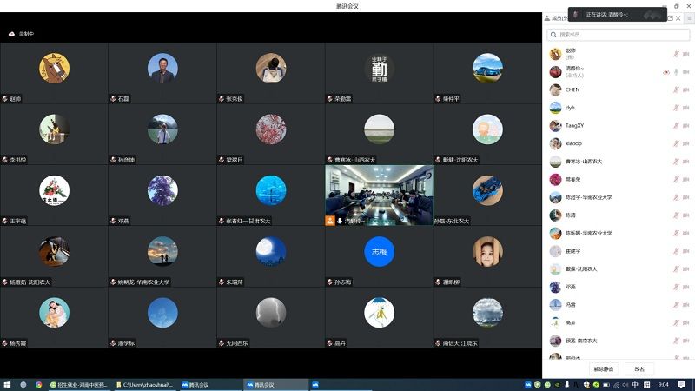This screenshot has width=695, height=391.
Task: Click the 搜索成员 member search field
Action: (619, 35)
